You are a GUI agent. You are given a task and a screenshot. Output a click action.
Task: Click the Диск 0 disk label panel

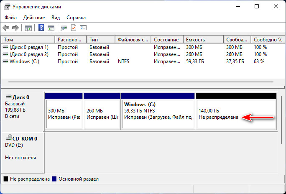[22, 111]
